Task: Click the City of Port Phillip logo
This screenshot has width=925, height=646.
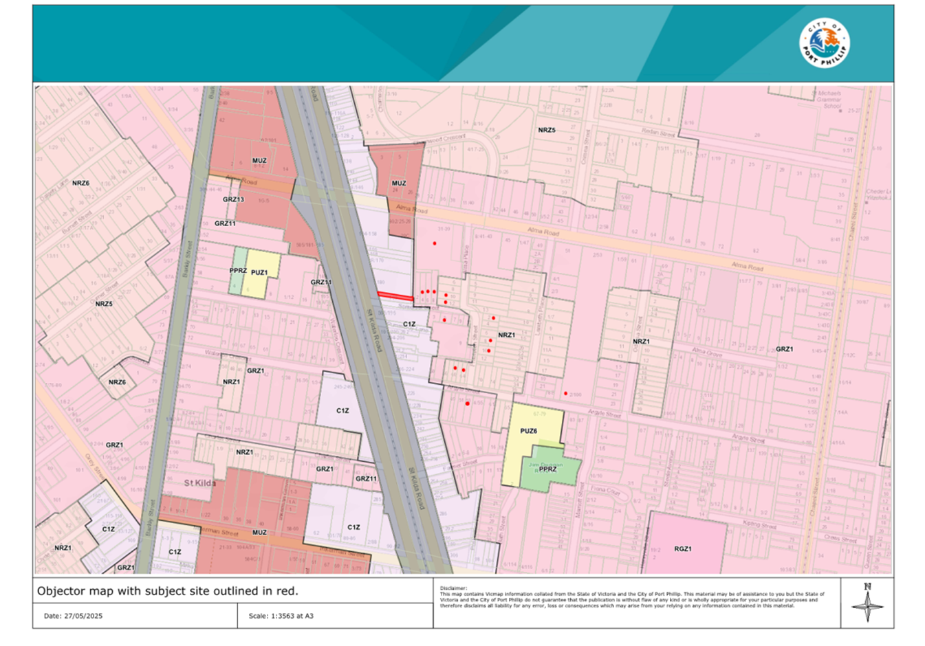Action: pyautogui.click(x=824, y=43)
